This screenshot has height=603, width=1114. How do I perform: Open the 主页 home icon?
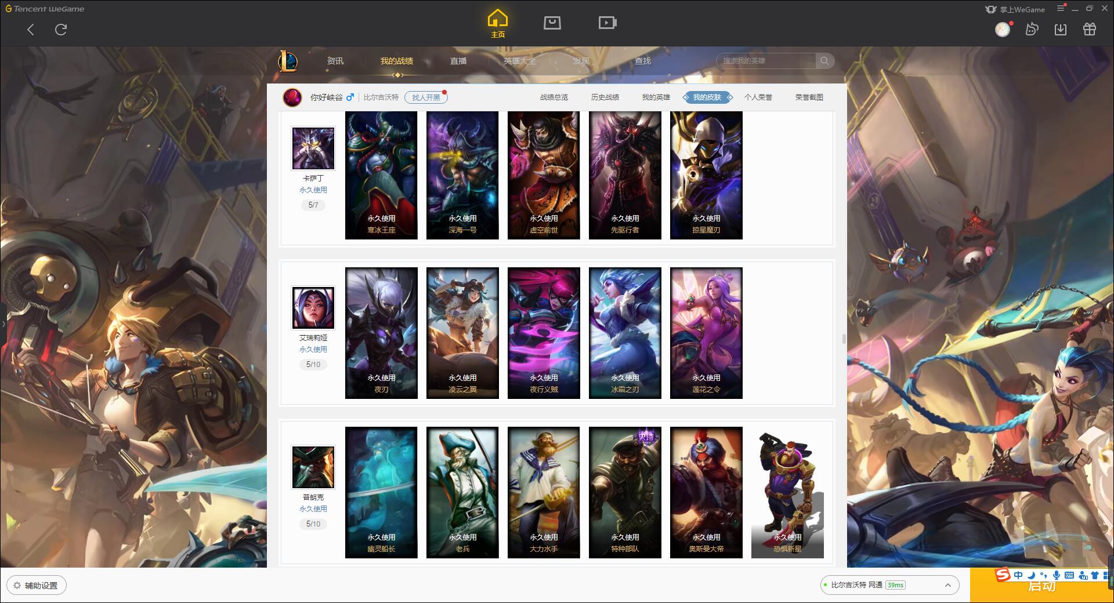point(498,24)
